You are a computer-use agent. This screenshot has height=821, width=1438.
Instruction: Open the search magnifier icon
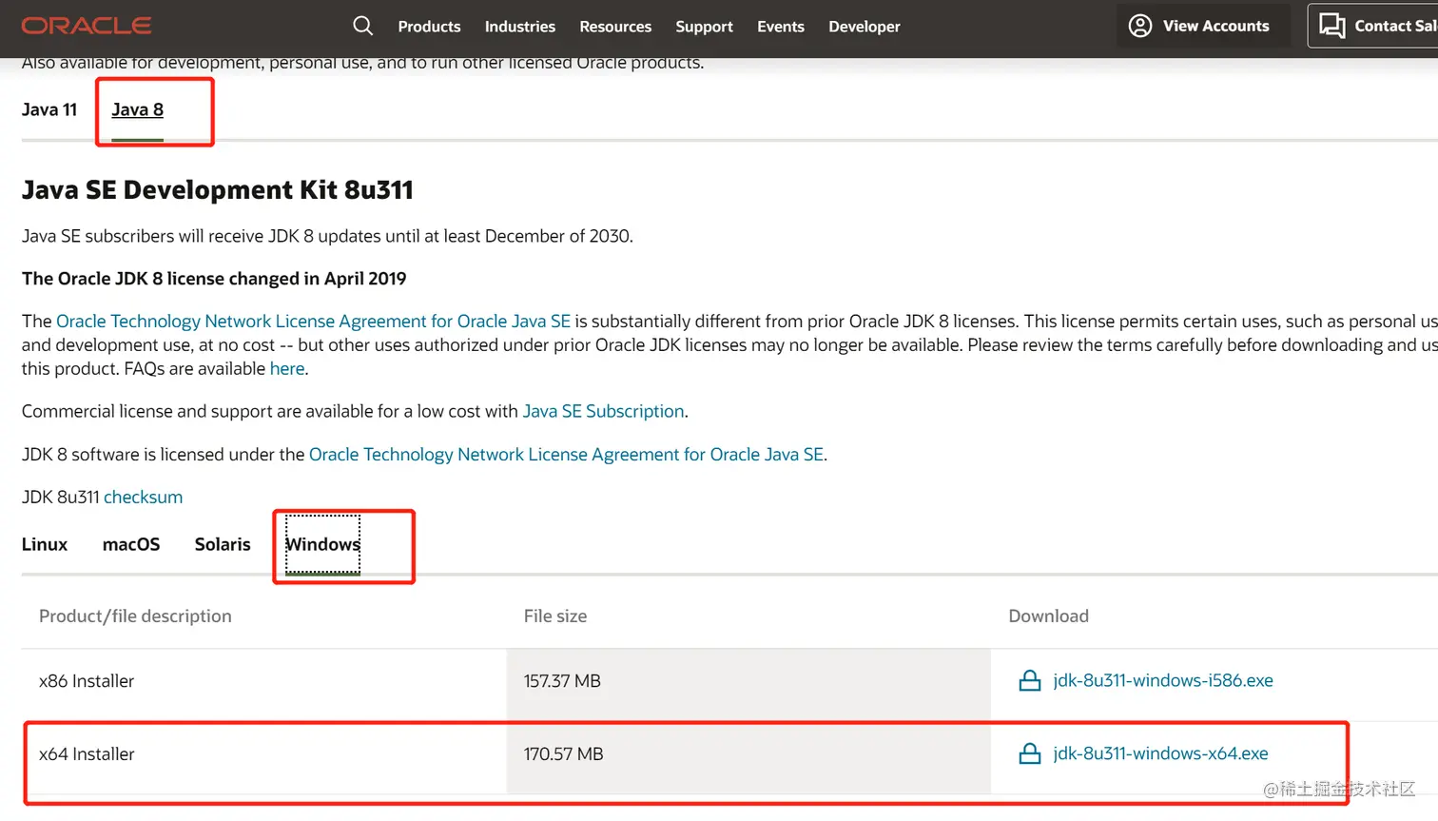pos(363,26)
